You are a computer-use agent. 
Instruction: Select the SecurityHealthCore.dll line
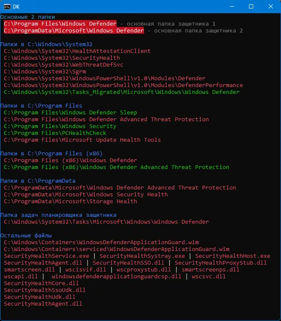tap(41, 283)
